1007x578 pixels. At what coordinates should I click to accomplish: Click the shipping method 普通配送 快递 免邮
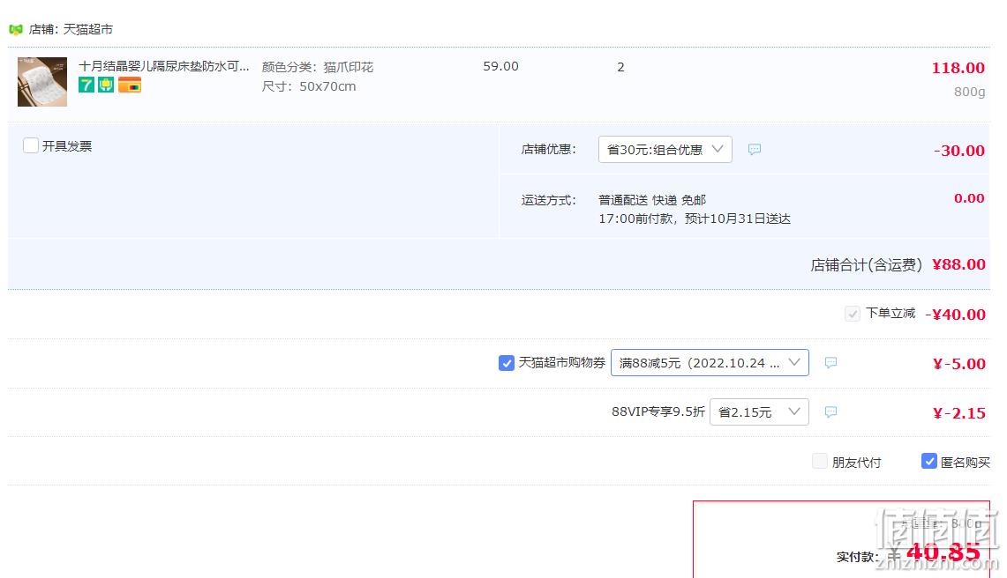[x=652, y=200]
